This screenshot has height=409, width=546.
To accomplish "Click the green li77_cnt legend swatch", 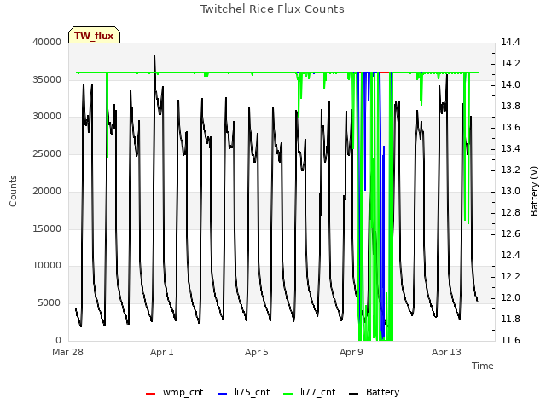I will (x=288, y=394).
